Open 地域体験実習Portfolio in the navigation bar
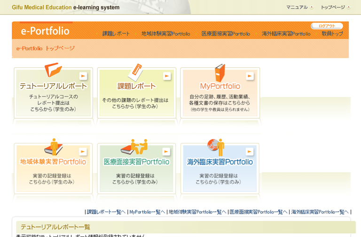The height and width of the screenshot is (237, 361). pyautogui.click(x=165, y=34)
